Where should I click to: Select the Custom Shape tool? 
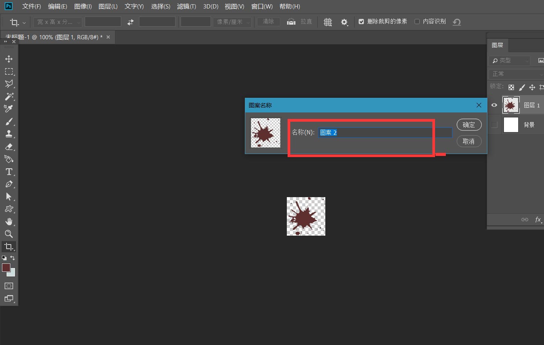click(x=9, y=209)
